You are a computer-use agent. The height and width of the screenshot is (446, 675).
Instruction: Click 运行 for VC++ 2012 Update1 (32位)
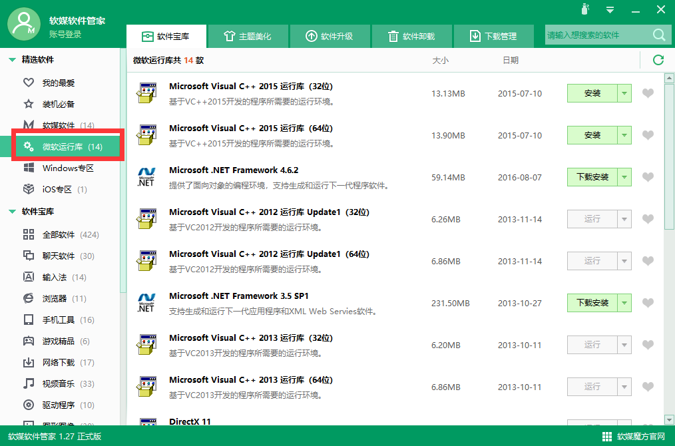click(x=592, y=219)
